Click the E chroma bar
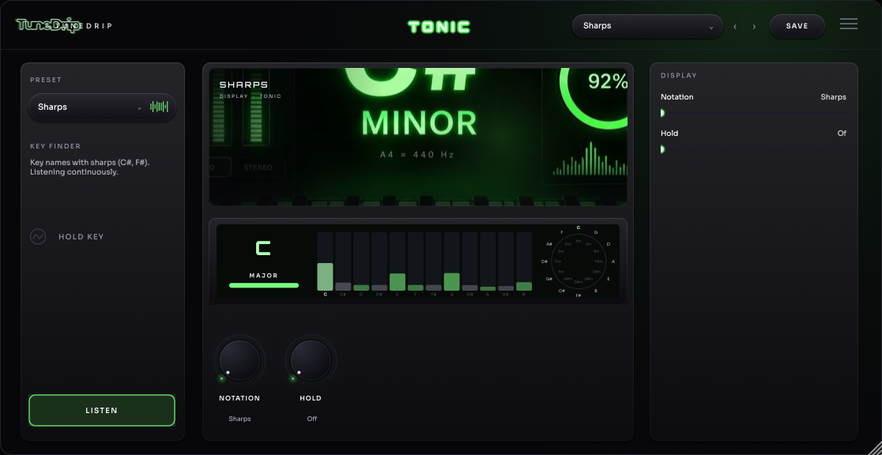The image size is (882, 455). [397, 261]
